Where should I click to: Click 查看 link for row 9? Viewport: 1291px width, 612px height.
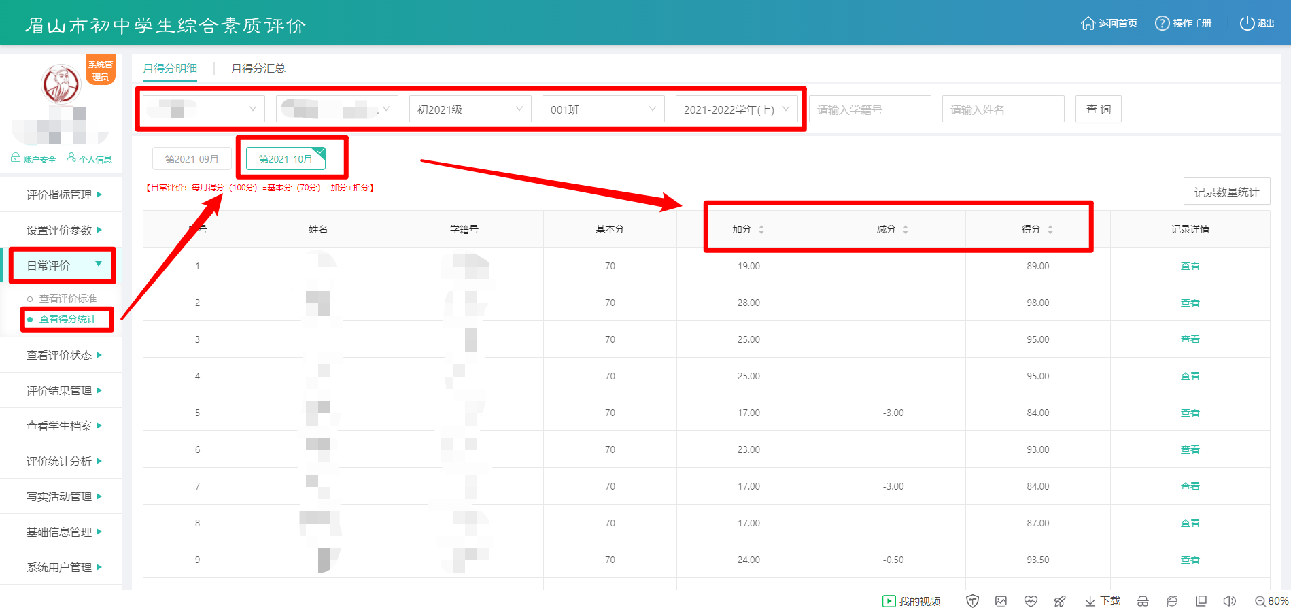(1190, 560)
